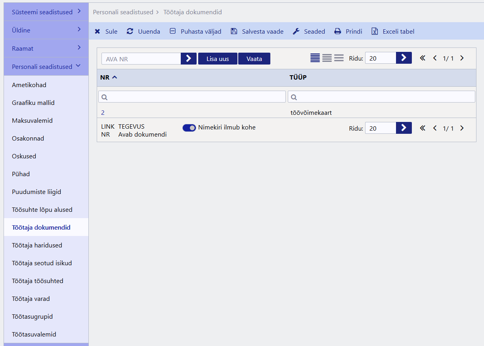Image resolution: width=484 pixels, height=346 pixels.
Task: Export via Exceli tabel icon
Action: (375, 31)
